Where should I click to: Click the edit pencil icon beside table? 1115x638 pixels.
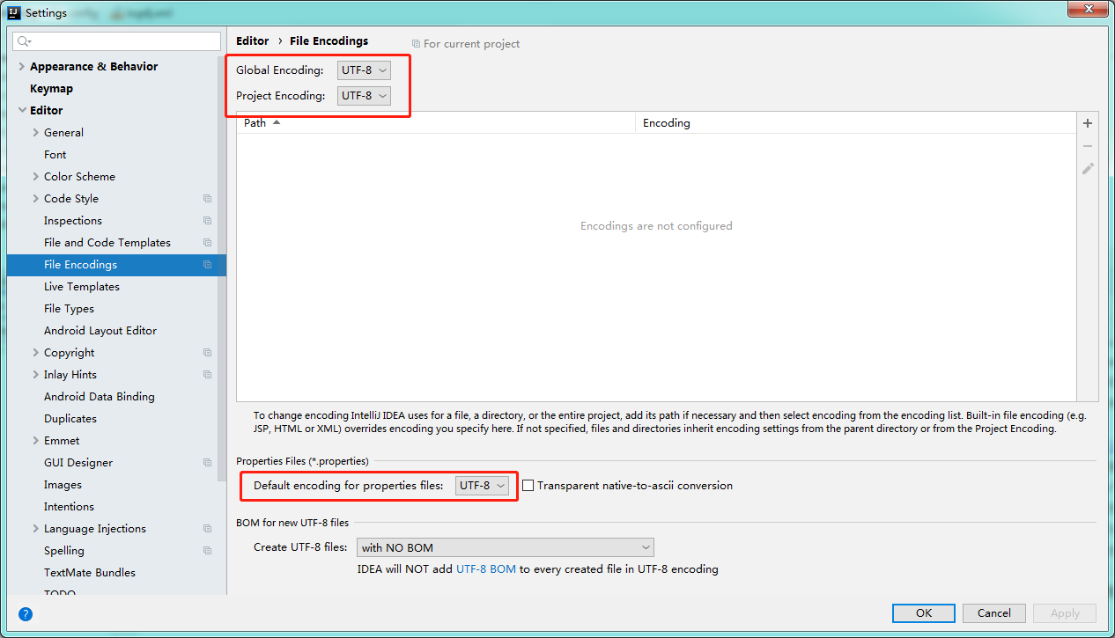[x=1088, y=168]
